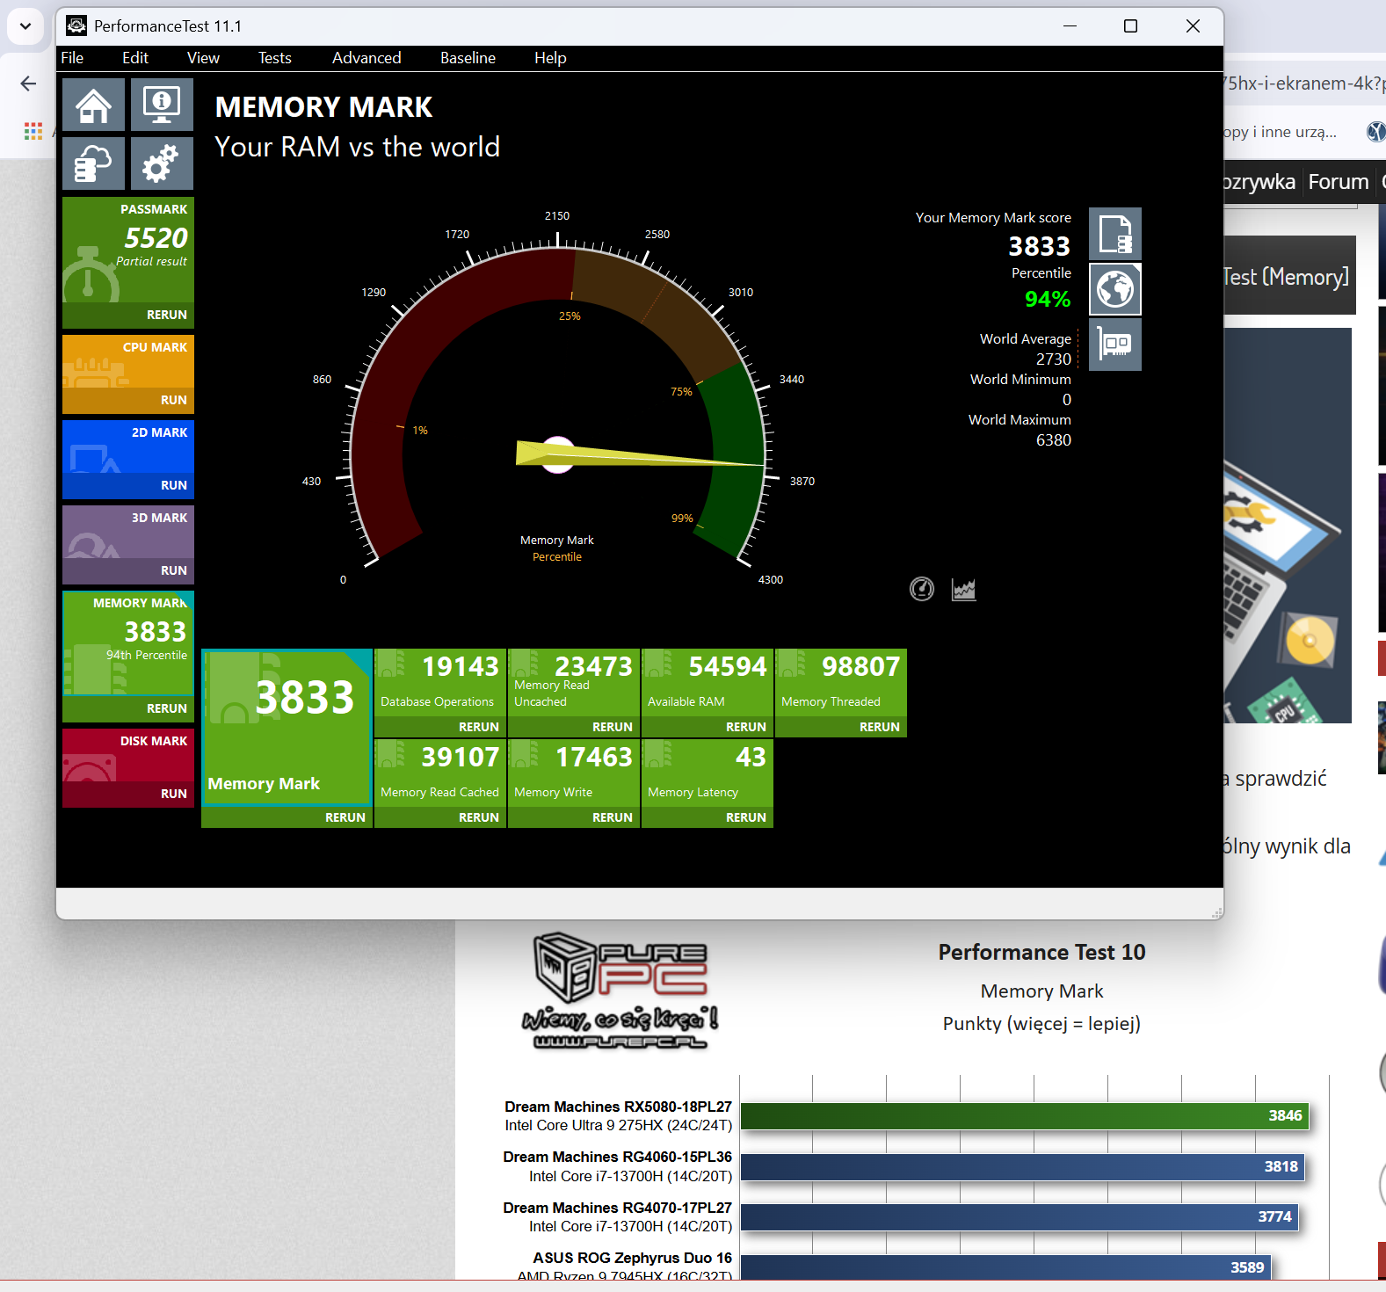Switch to gauge dial view icon
1386x1292 pixels.
[x=921, y=589]
